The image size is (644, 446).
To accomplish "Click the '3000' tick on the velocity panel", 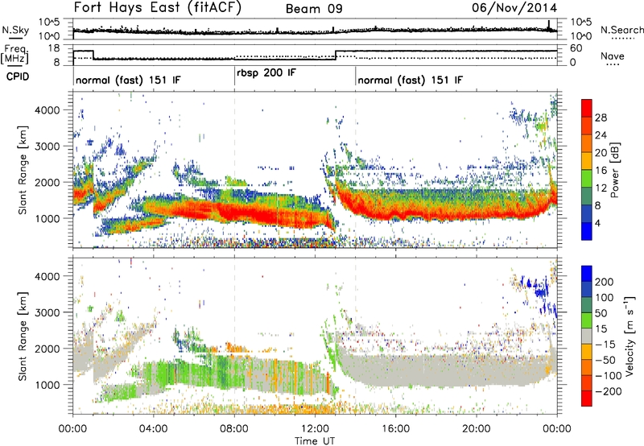I will [x=47, y=312].
